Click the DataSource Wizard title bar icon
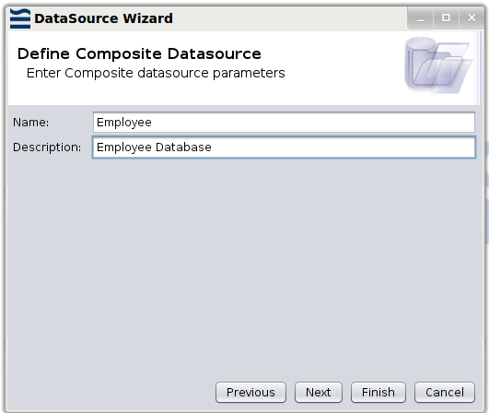Screen dimensions: 489x413 20,18
